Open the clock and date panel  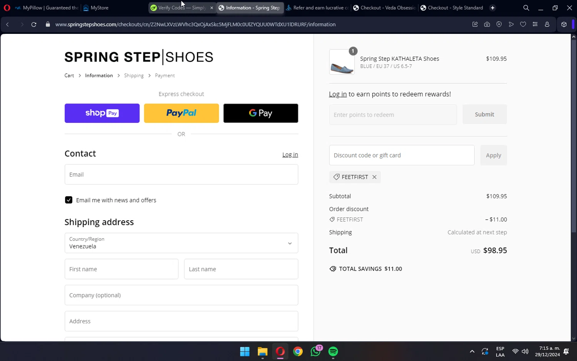pyautogui.click(x=547, y=351)
